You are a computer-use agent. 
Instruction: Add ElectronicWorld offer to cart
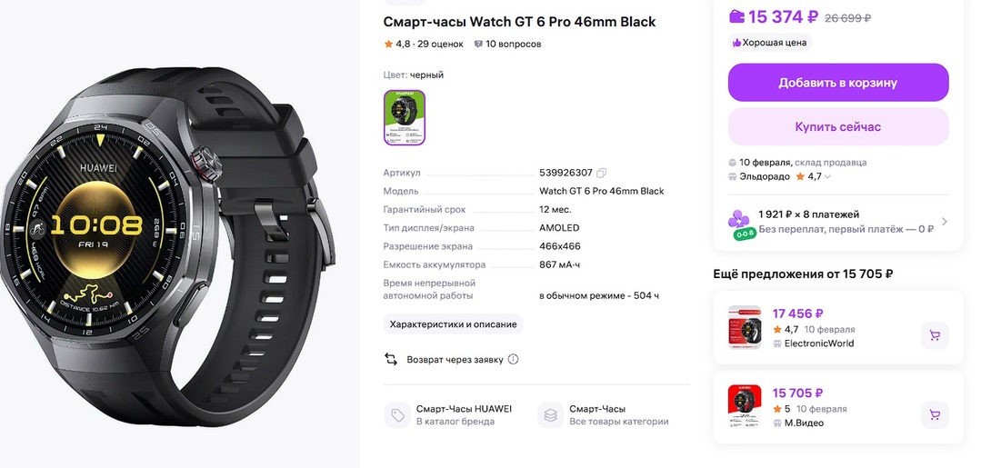935,336
